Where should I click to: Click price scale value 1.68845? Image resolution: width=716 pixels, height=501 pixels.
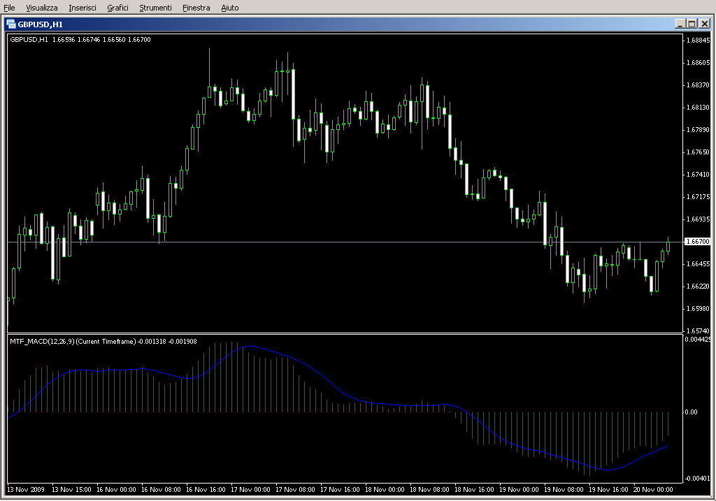click(x=699, y=40)
